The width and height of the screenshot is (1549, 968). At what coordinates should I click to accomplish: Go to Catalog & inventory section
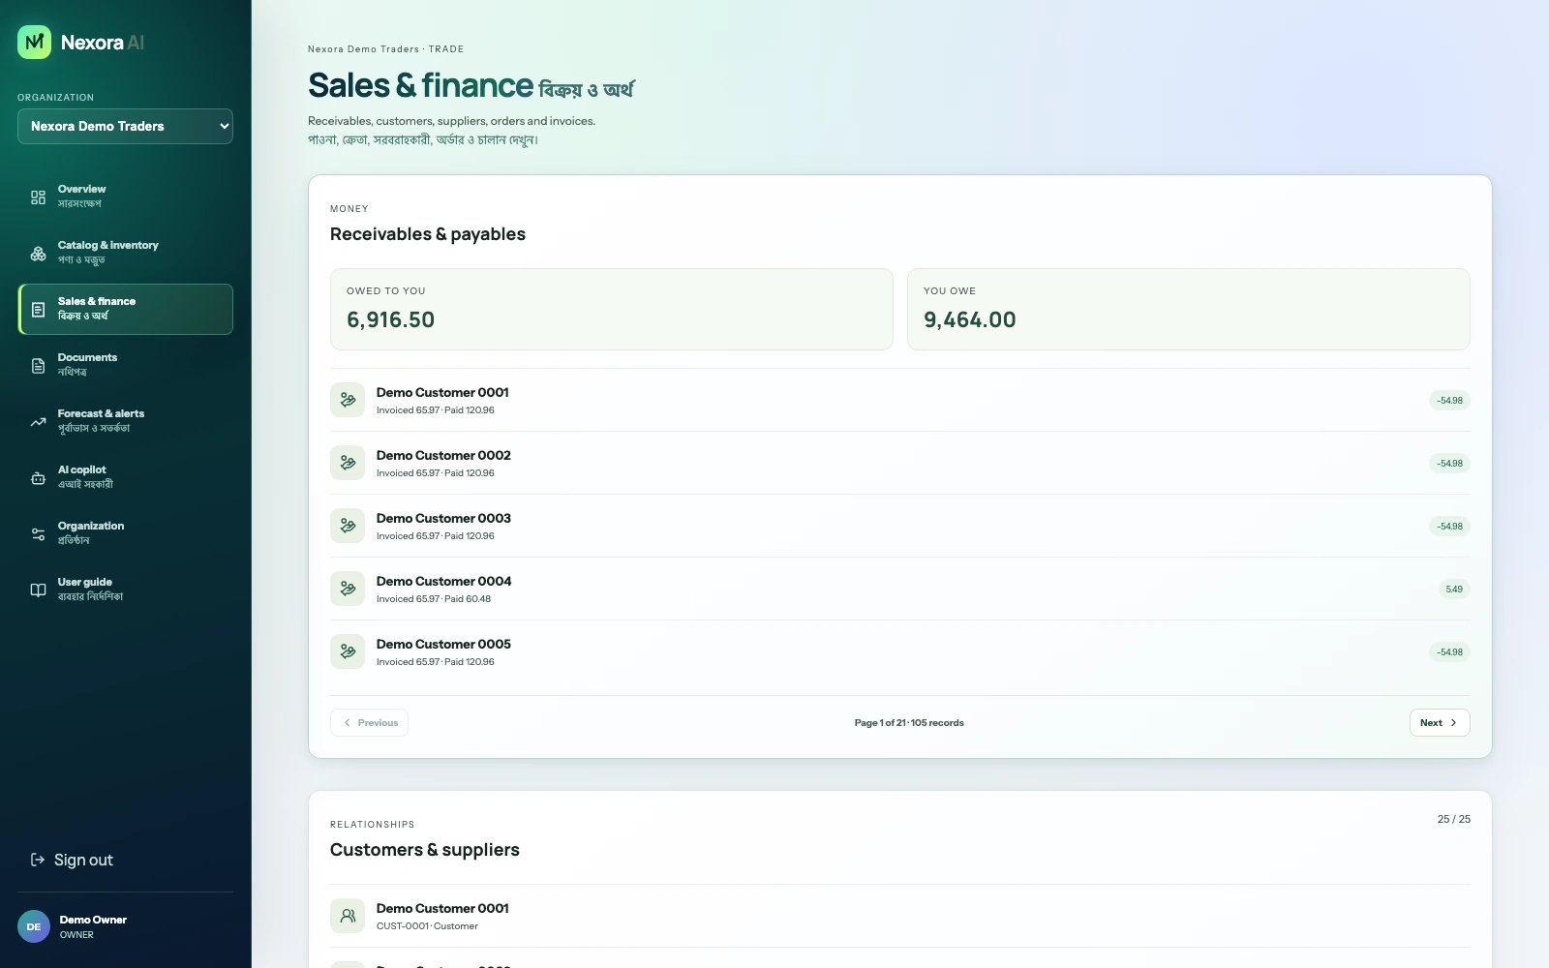(x=125, y=253)
